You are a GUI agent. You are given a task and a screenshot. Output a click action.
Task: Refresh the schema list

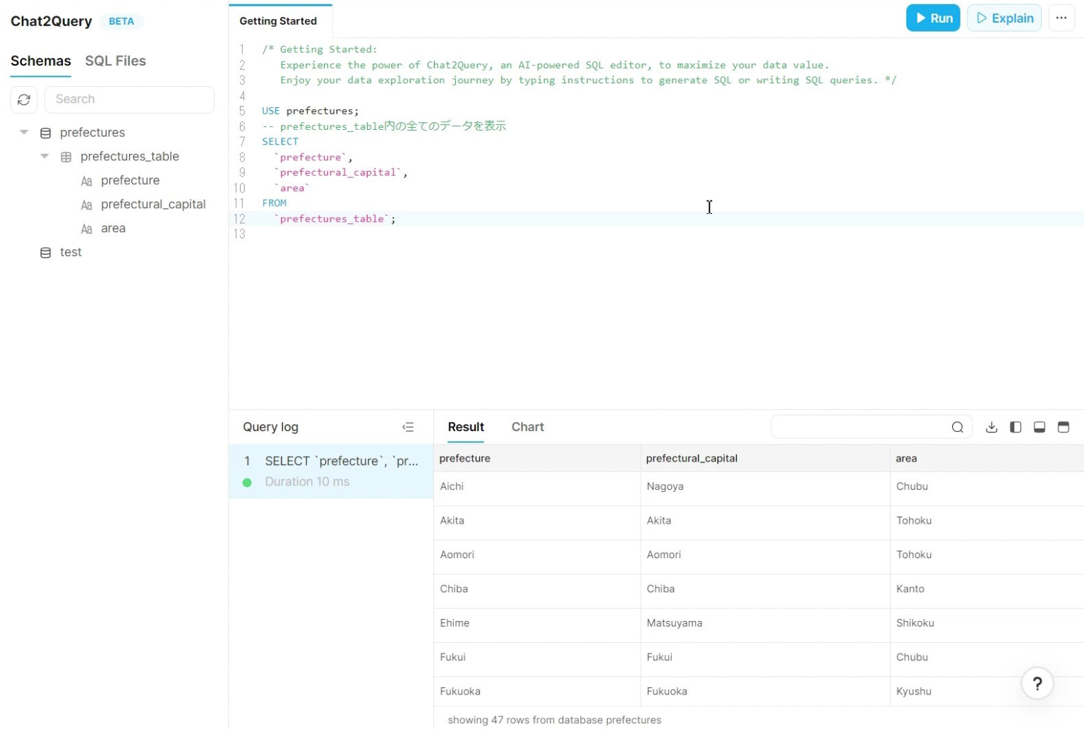click(24, 100)
